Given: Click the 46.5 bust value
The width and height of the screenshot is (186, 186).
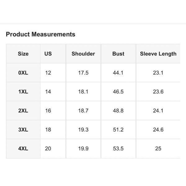Looking at the screenshot, I should point(118,92).
